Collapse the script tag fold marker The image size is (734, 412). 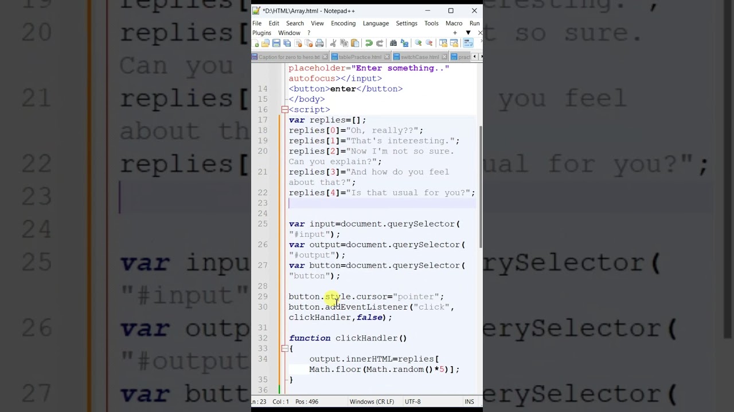[284, 110]
